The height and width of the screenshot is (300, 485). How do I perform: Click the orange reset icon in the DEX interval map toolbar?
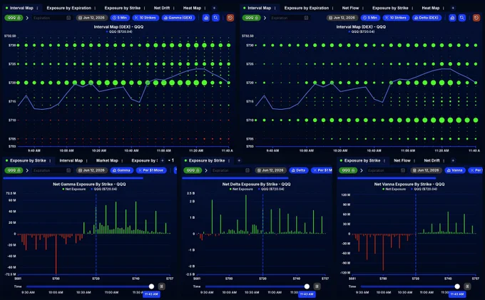(x=476, y=18)
